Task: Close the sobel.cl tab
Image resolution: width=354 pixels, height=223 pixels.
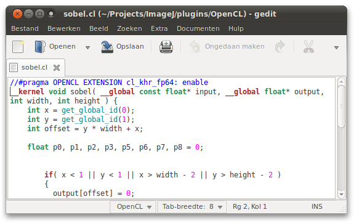Action: point(57,68)
